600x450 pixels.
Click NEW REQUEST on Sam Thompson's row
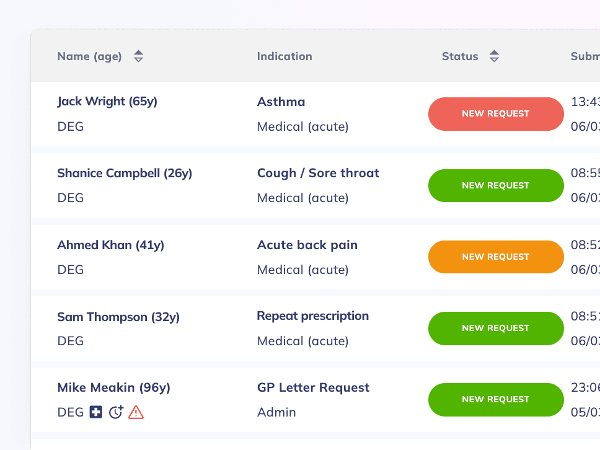(496, 329)
